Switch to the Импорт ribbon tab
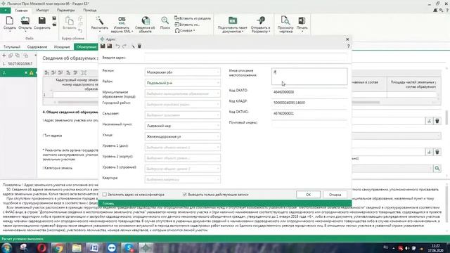 pyautogui.click(x=42, y=11)
